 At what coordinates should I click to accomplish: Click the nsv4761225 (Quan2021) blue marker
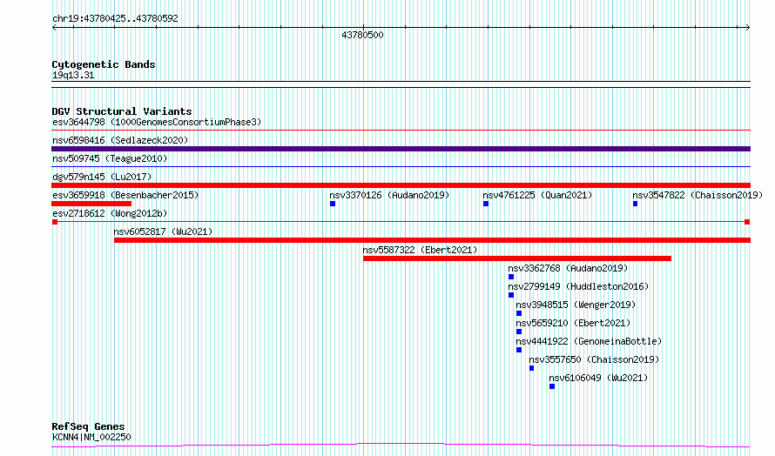(x=486, y=204)
